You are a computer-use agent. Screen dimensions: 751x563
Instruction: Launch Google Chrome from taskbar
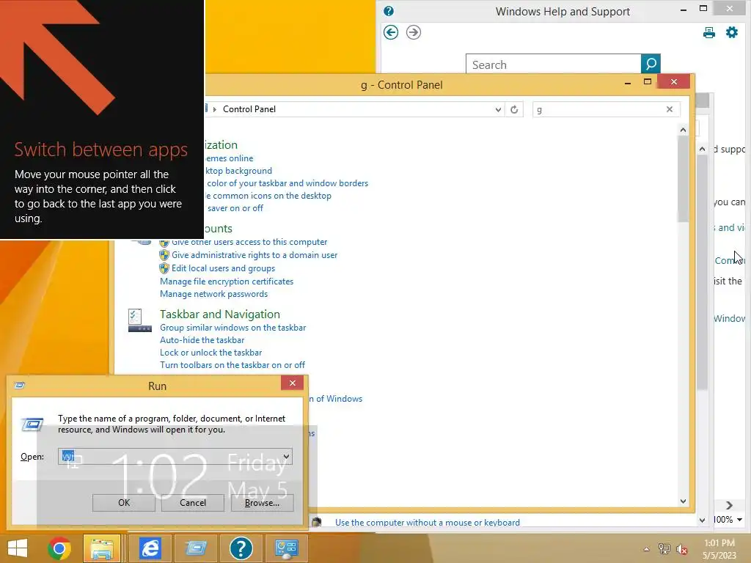[x=59, y=548]
